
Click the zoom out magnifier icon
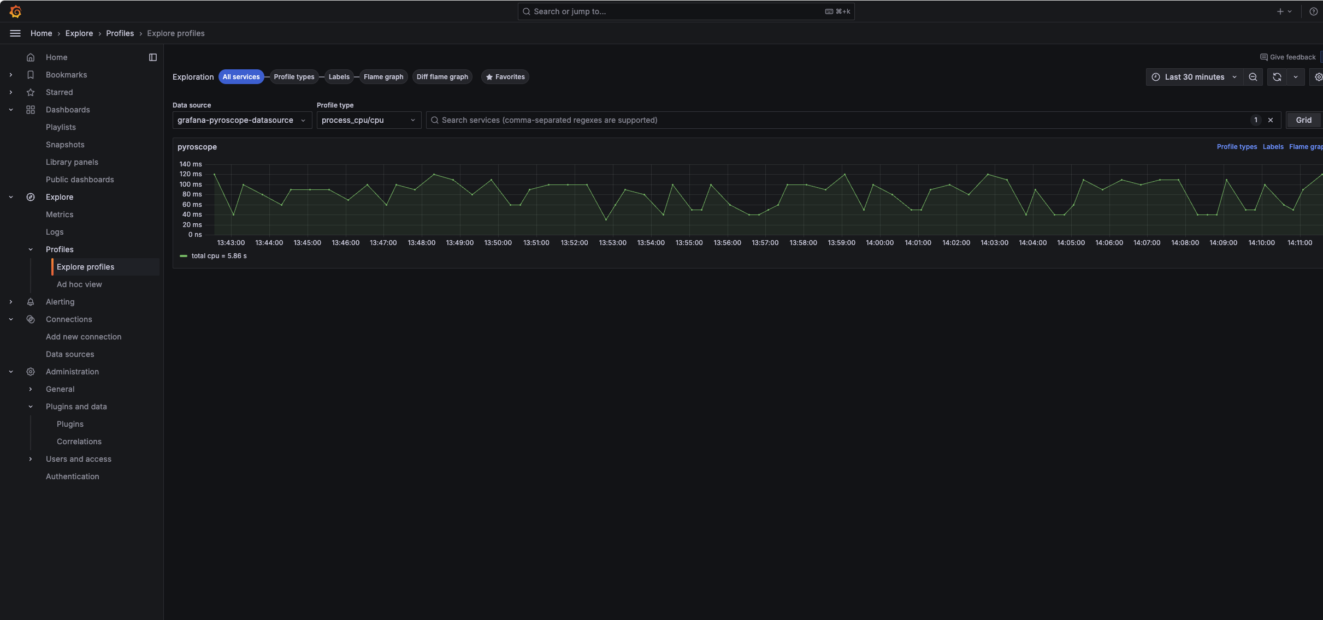1253,77
